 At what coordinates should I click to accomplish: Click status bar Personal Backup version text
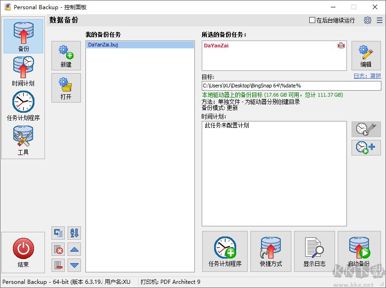(52, 282)
